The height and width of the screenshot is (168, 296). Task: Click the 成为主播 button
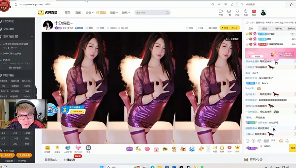pos(24,155)
